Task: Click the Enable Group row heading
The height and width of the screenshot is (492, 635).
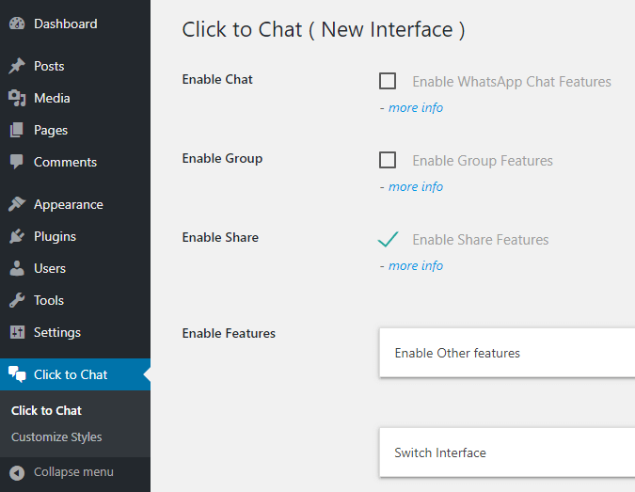Action: coord(222,159)
